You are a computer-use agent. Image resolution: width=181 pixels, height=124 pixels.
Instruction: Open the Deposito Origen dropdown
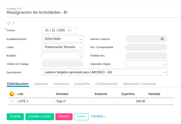(164, 64)
